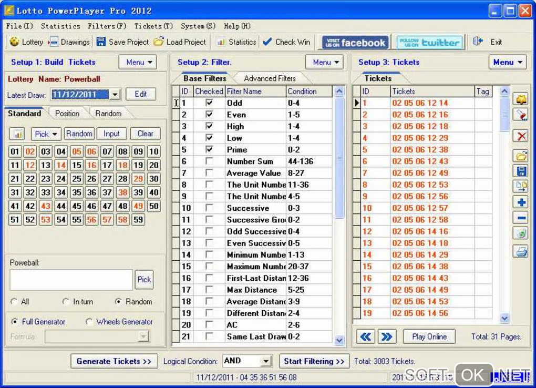The image size is (536, 388).
Task: Enable the Successive filter checkbox
Action: click(x=209, y=208)
